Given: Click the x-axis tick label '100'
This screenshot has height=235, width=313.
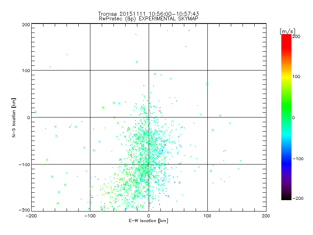Looking at the screenshot, I should (207, 216).
